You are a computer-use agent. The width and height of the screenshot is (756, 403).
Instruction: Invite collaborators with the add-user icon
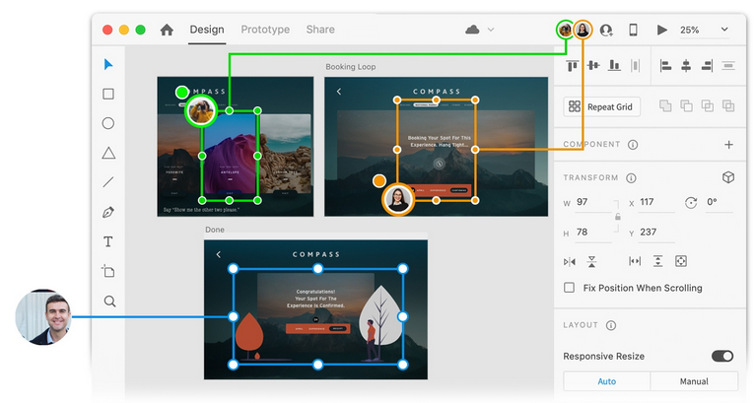[606, 30]
